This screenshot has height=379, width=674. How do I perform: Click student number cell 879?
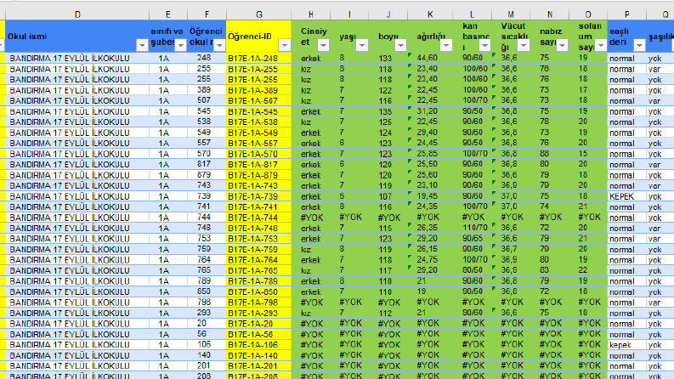(207, 175)
